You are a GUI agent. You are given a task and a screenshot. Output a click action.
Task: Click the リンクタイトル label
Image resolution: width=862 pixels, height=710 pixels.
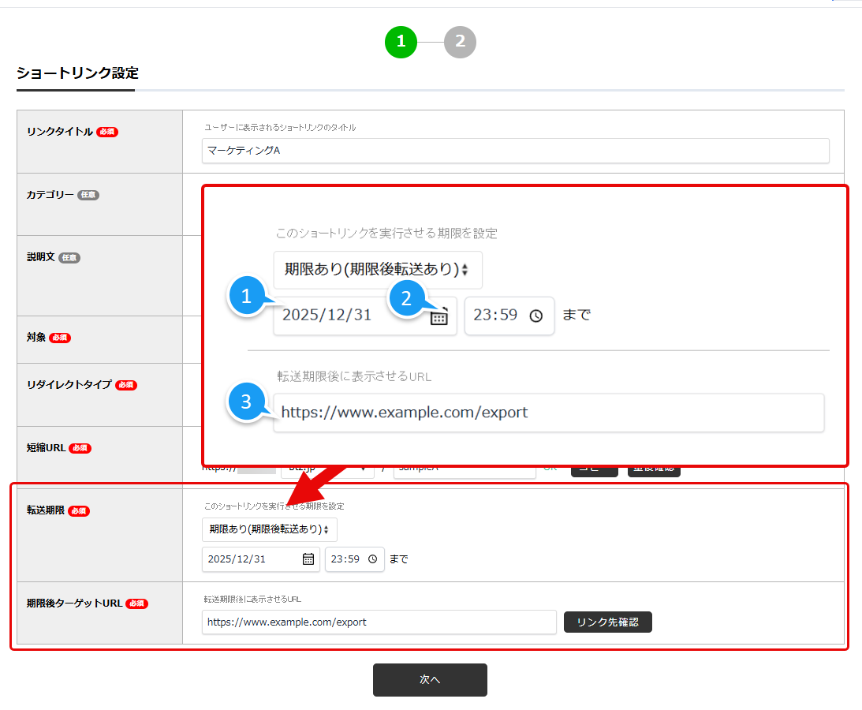tap(60, 132)
